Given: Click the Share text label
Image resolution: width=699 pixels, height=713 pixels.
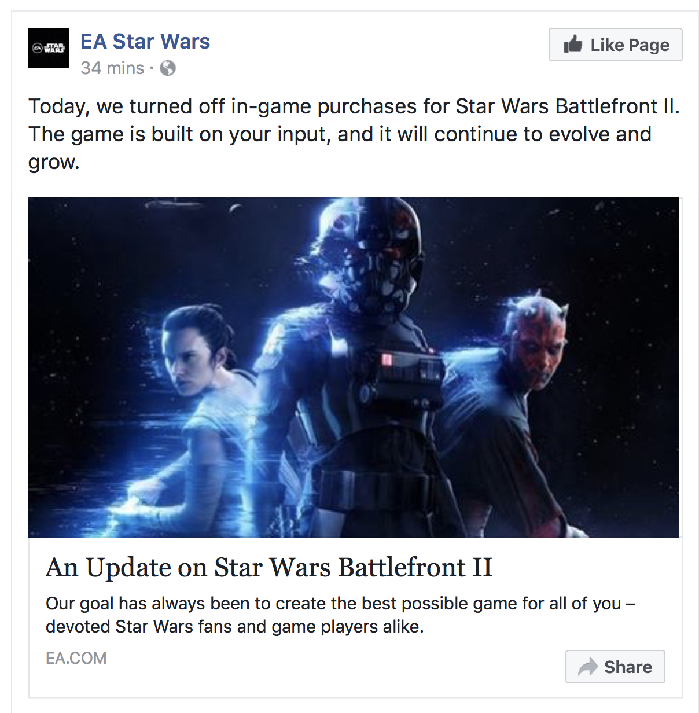Looking at the screenshot, I should (628, 667).
